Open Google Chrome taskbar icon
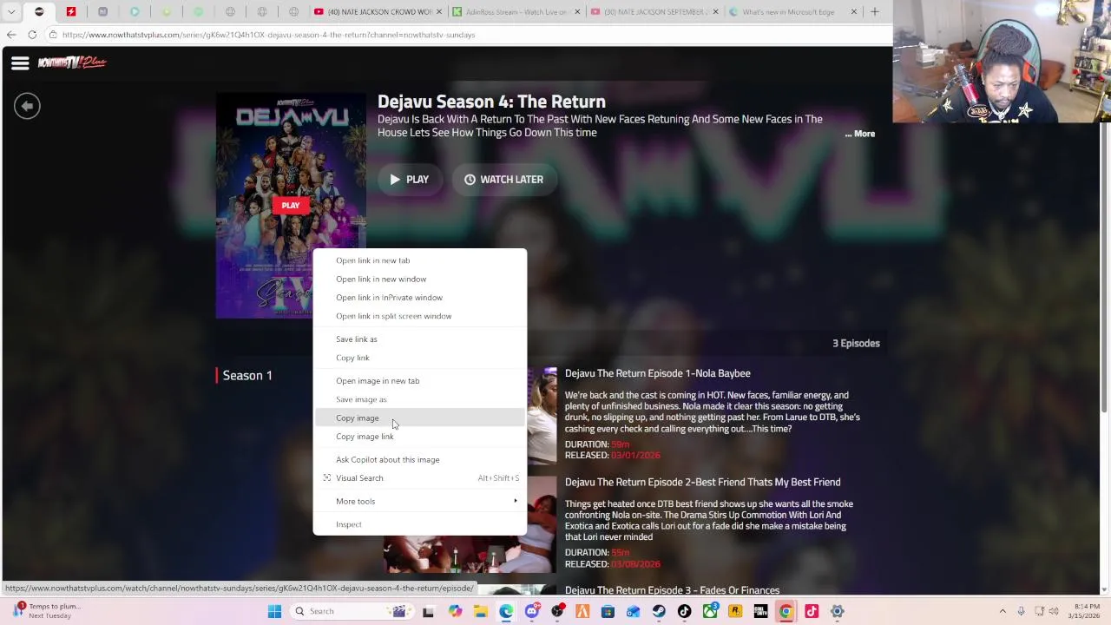This screenshot has height=625, width=1111. [x=786, y=611]
